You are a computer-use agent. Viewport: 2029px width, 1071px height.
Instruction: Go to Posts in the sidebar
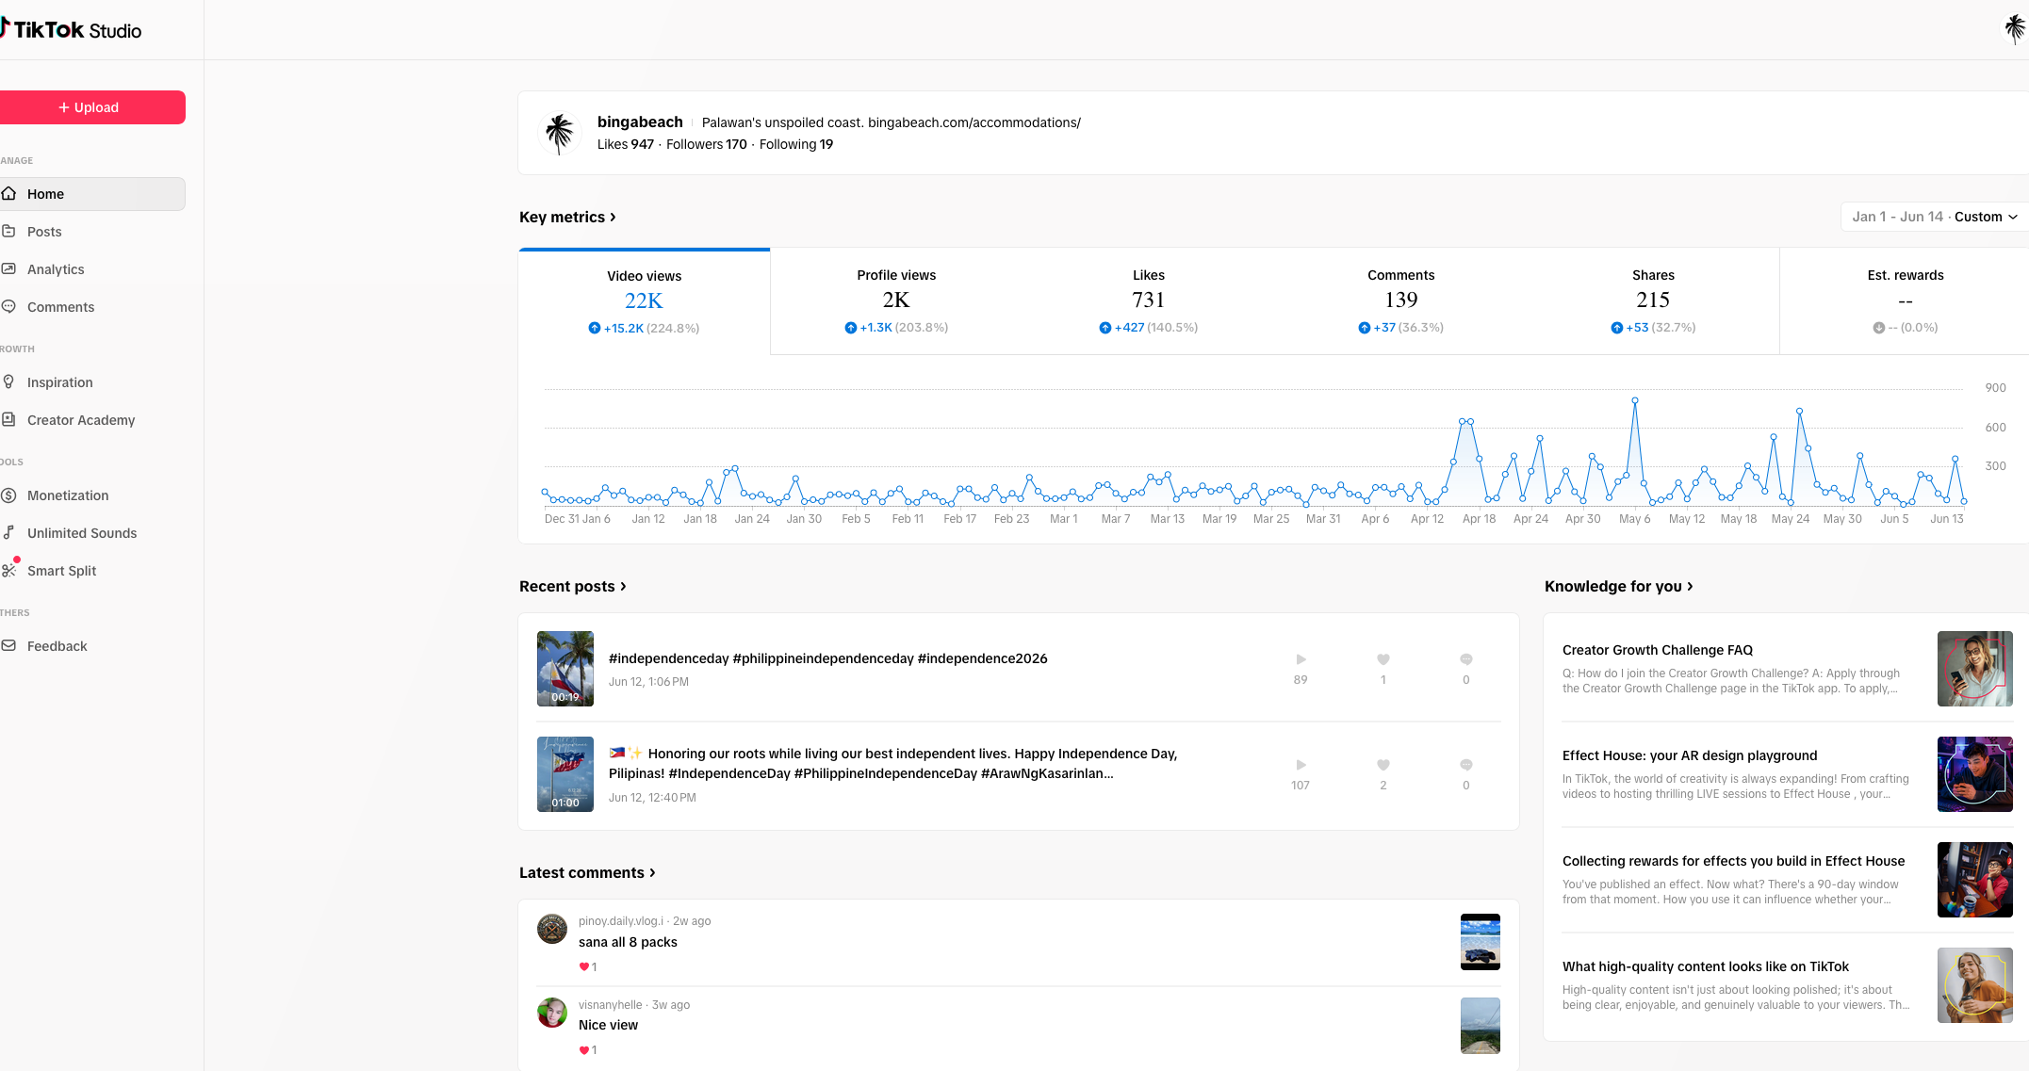click(91, 232)
